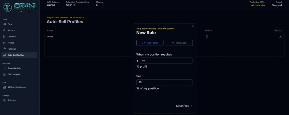Image resolution: width=289 pixels, height=115 pixels.
Task: Click the Odin logo in sidebar
Action: [x=19, y=7]
